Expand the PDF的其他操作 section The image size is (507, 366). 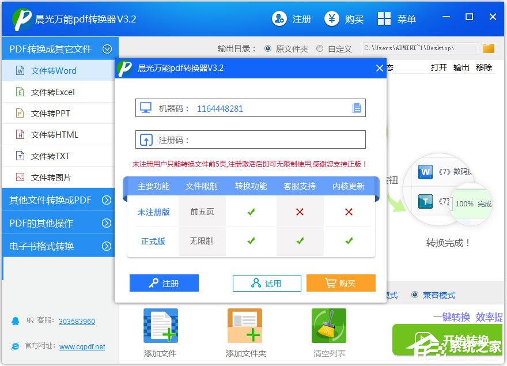(107, 223)
